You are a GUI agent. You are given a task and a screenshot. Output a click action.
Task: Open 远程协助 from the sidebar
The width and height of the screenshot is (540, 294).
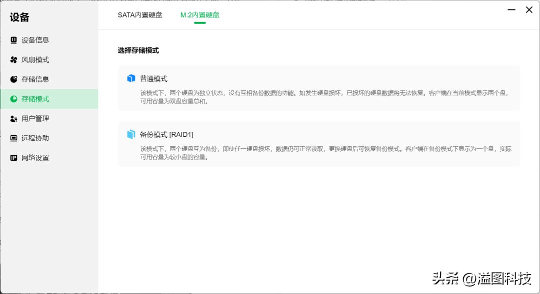click(x=35, y=138)
